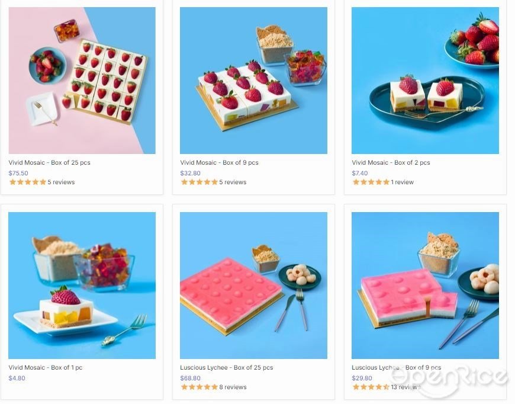Image resolution: width=515 pixels, height=404 pixels.
Task: Click star rating of Vivid Mosaic 25 pcs
Action: [x=28, y=182]
